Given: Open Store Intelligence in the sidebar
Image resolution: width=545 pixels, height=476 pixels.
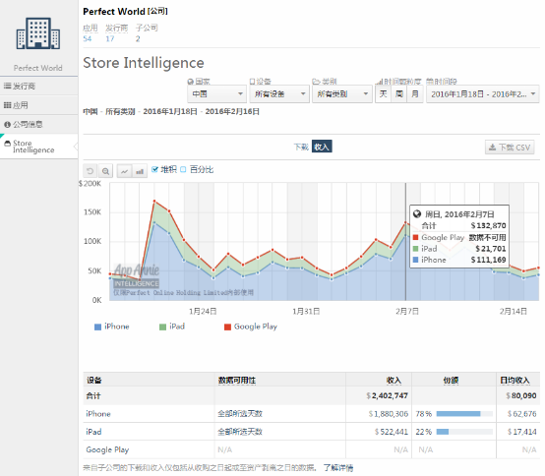Looking at the screenshot, I should pos(39,147).
